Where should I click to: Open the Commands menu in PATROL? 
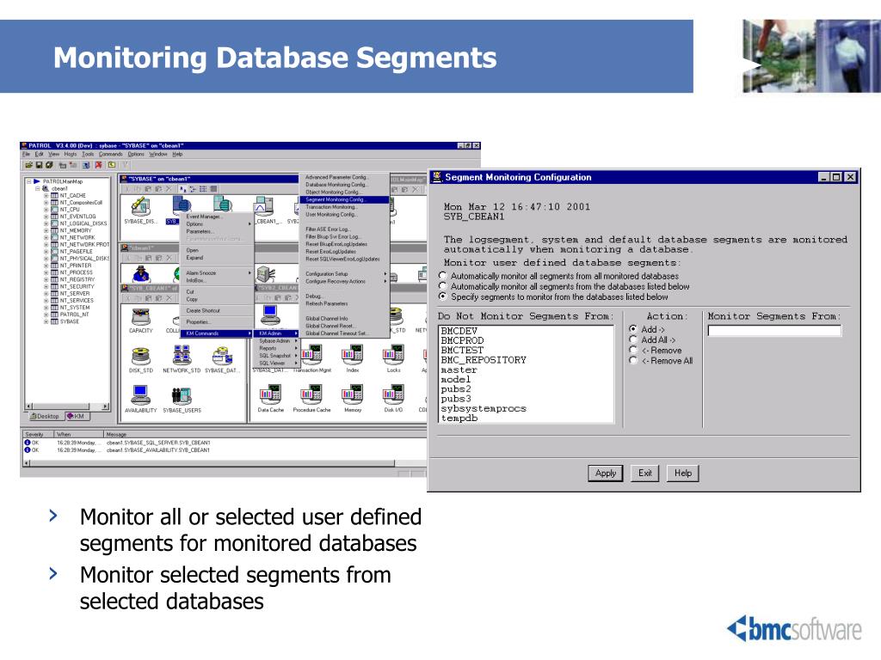pyautogui.click(x=111, y=155)
